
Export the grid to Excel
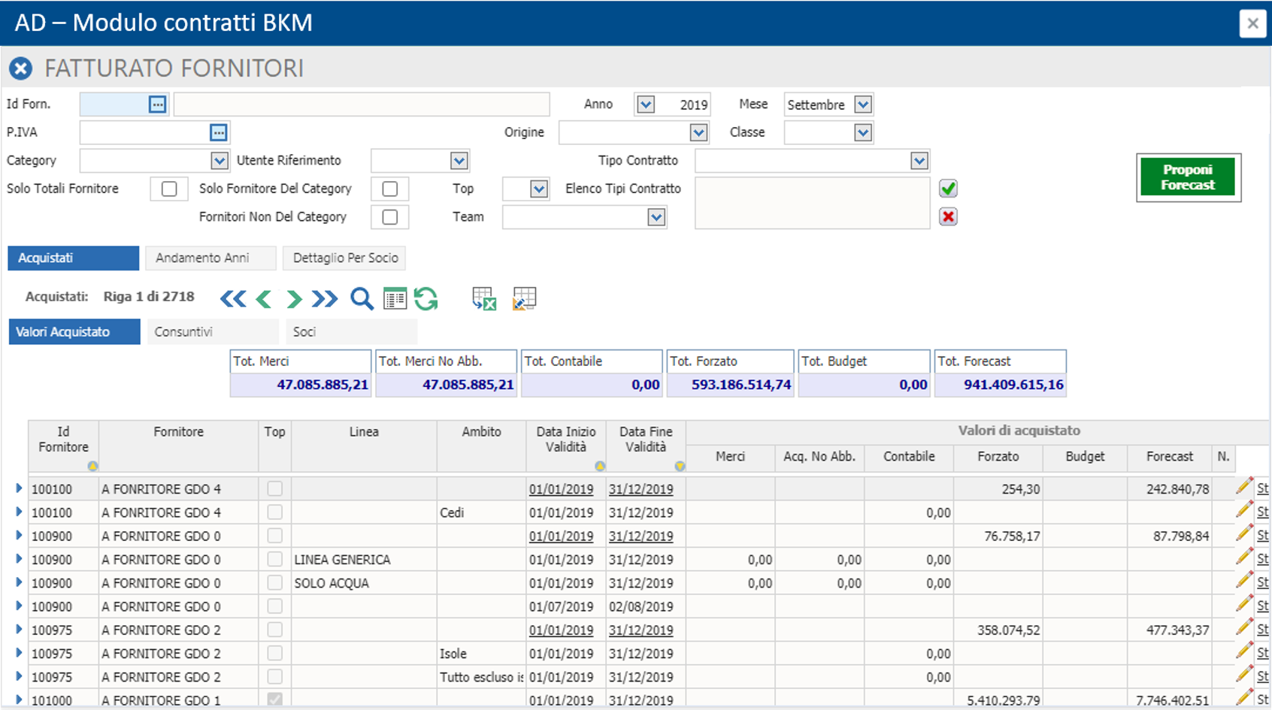(x=484, y=299)
